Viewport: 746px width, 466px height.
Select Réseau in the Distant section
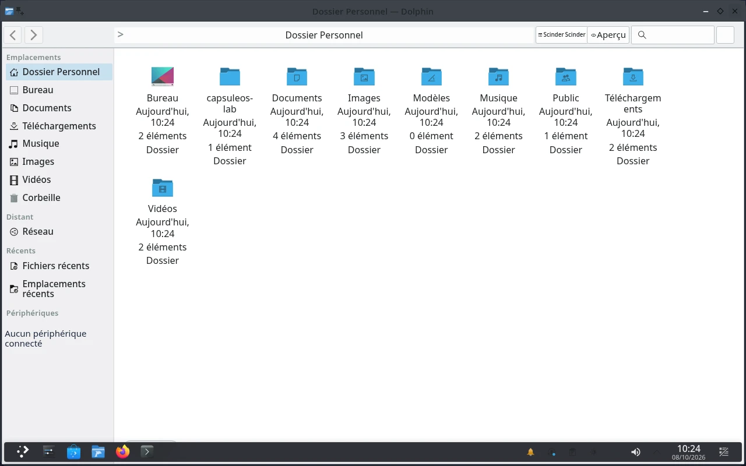59,231
